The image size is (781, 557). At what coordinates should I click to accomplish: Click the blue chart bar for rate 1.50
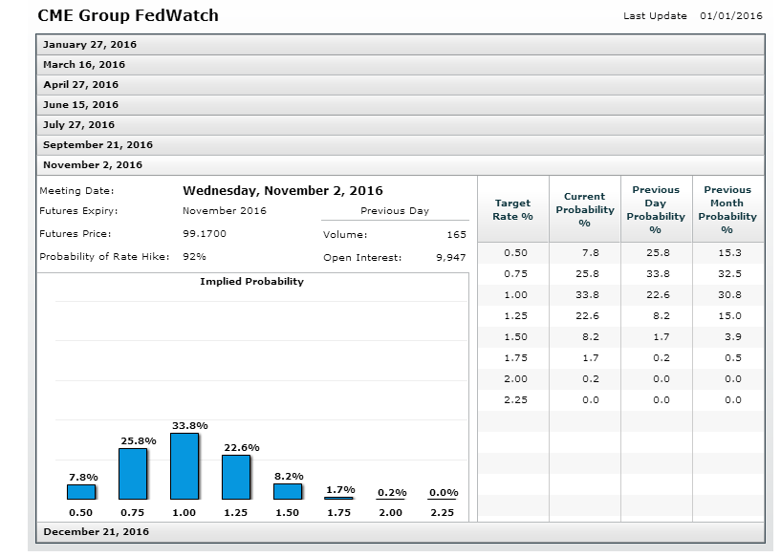[x=288, y=492]
